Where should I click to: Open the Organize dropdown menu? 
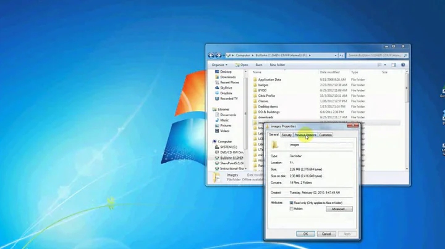pyautogui.click(x=219, y=65)
